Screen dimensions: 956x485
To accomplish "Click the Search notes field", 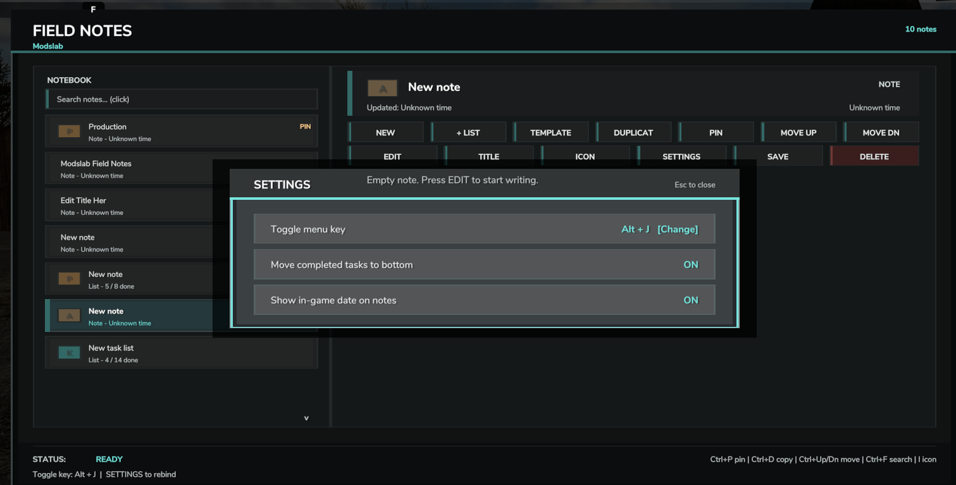I will click(x=182, y=99).
